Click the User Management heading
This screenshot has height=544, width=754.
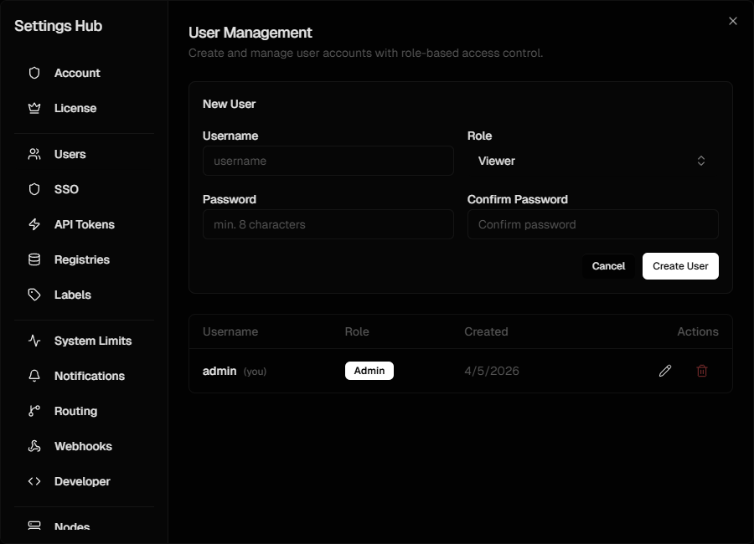pos(250,33)
